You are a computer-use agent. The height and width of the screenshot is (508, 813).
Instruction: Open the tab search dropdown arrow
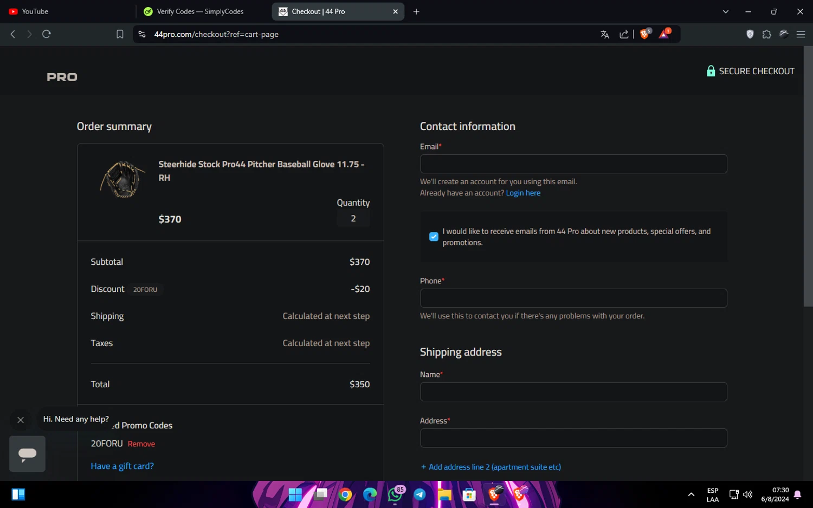click(x=726, y=11)
